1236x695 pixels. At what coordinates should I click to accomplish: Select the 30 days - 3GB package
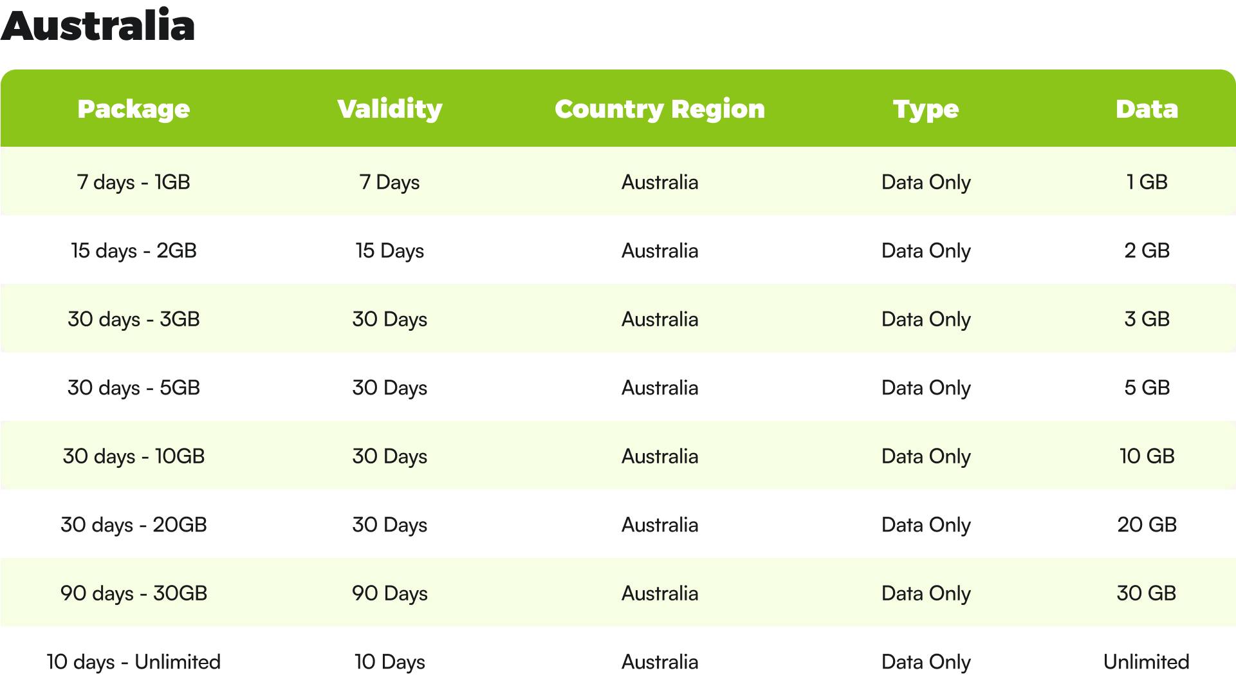click(x=133, y=319)
